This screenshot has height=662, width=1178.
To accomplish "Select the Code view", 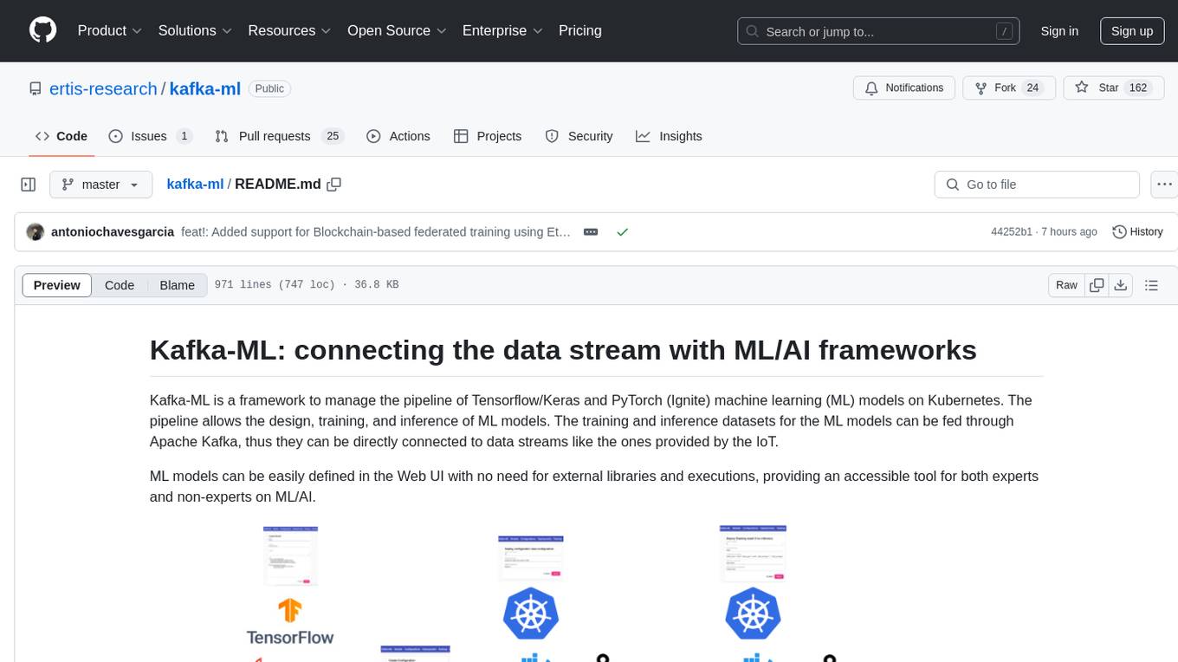I will (x=120, y=285).
